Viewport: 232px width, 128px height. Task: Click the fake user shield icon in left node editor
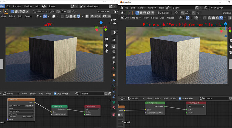[106, 94]
